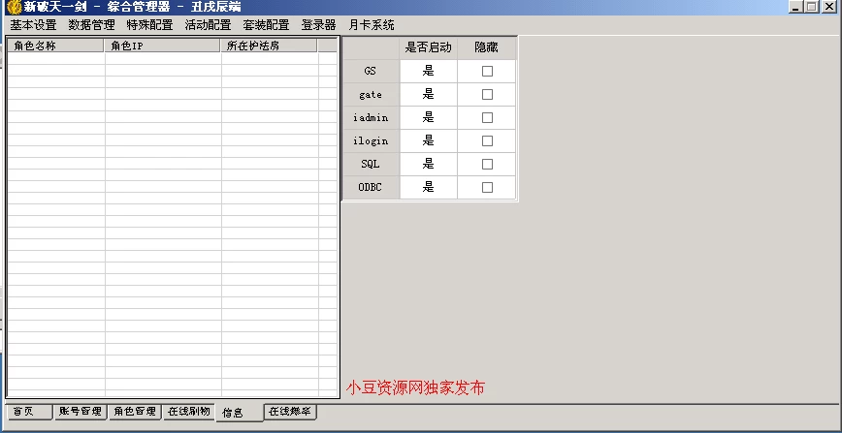Select the iadmin row label
The height and width of the screenshot is (433, 842).
pyautogui.click(x=371, y=117)
